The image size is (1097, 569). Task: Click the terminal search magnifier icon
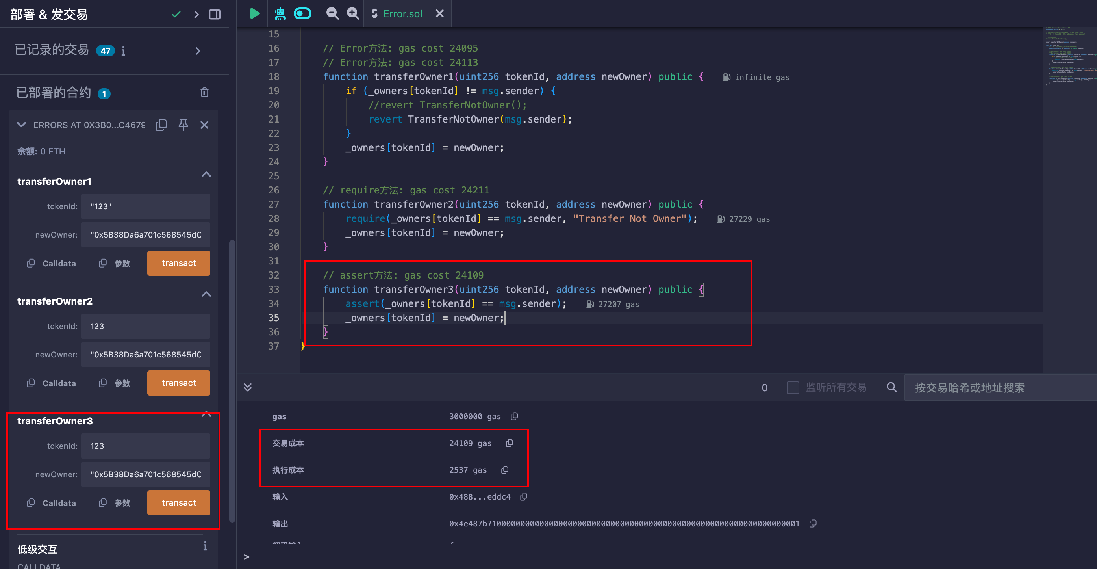(x=891, y=387)
